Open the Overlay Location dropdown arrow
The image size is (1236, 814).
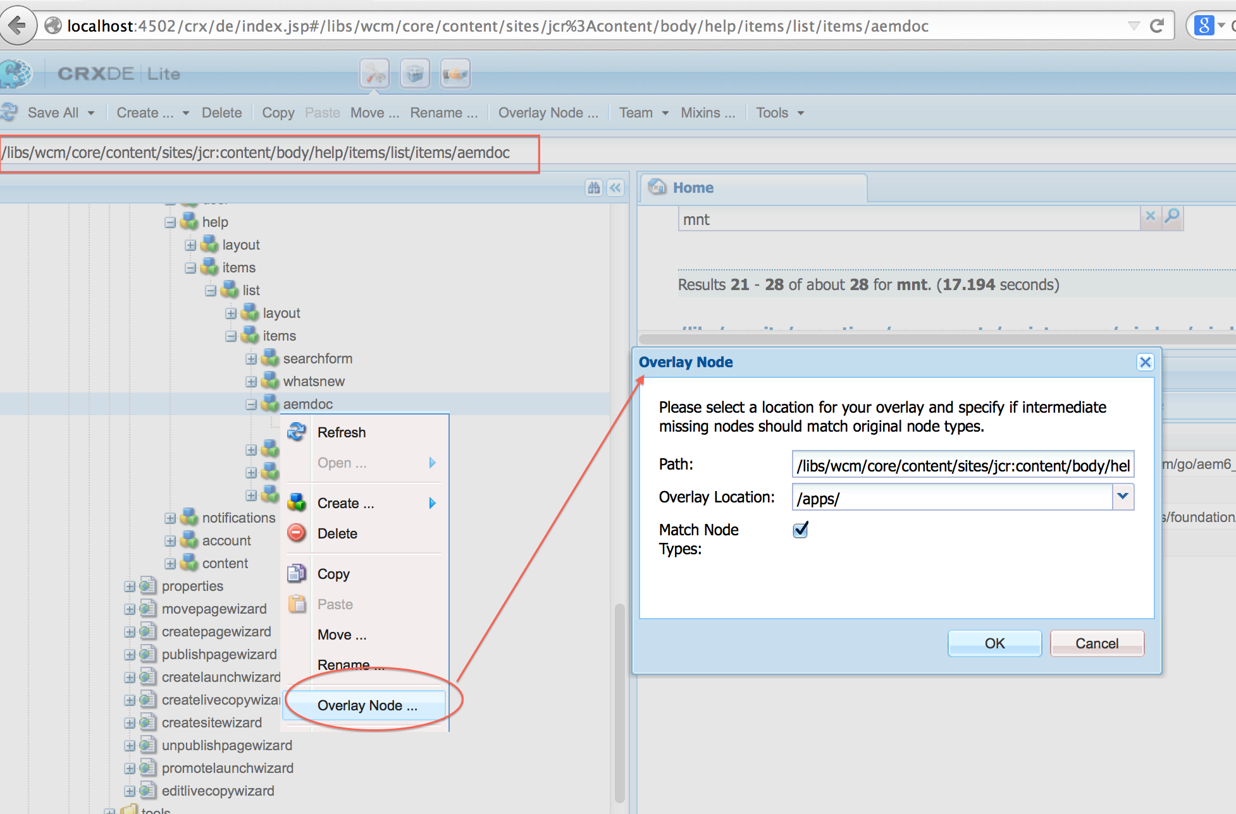pyautogui.click(x=1123, y=497)
